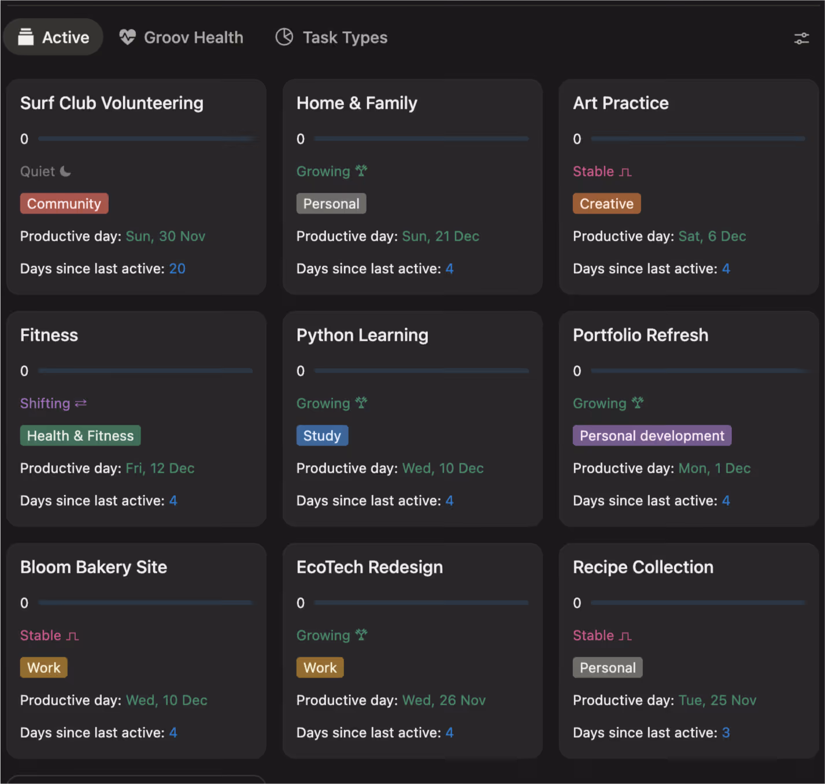Click the Fitness card progress bar
Screen dimensions: 825x784
click(x=146, y=371)
